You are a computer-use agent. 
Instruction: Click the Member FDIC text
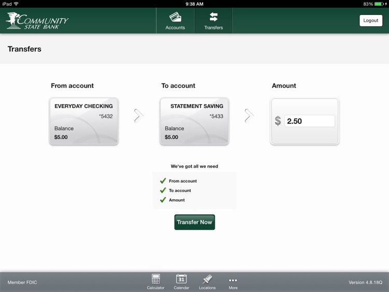coord(22,282)
